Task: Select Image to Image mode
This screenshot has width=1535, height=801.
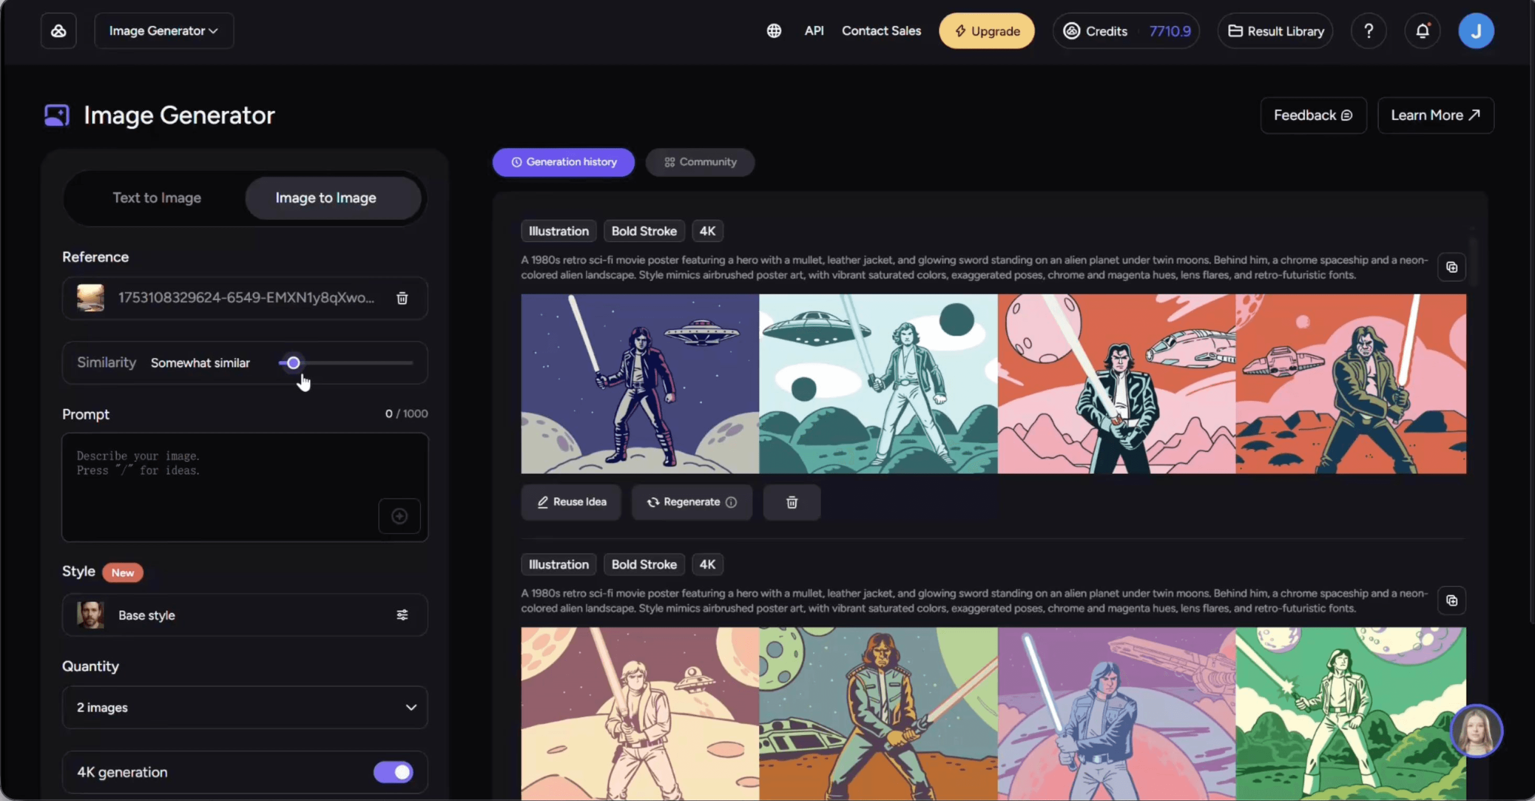Action: 326,198
